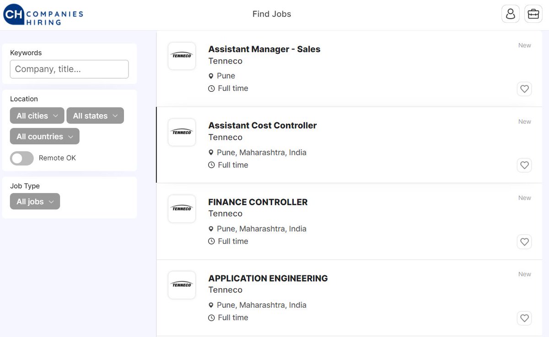The width and height of the screenshot is (549, 337).
Task: Expand the All states dropdown
Action: (95, 116)
